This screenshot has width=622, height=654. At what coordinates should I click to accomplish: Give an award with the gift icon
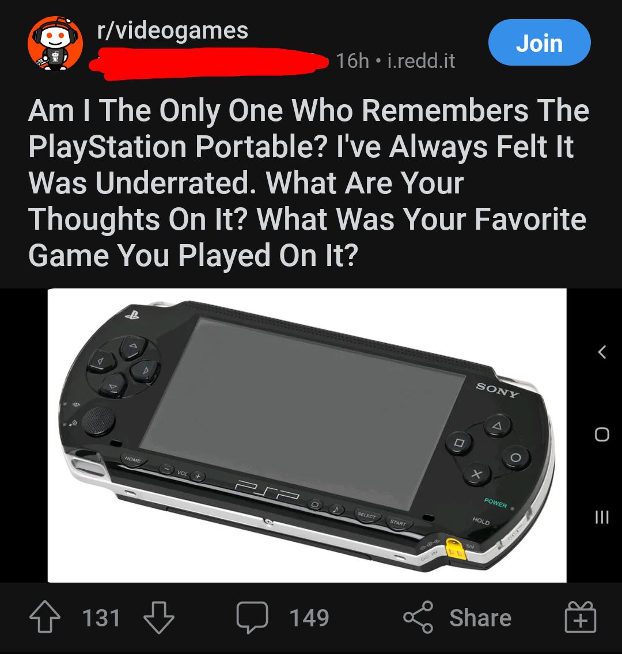(581, 617)
